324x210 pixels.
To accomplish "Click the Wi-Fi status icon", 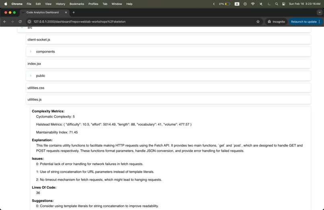I will (x=253, y=4).
